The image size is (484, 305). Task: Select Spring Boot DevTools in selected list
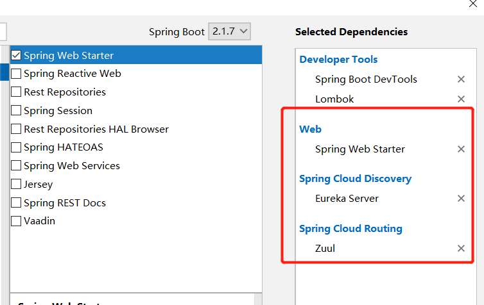[366, 79]
